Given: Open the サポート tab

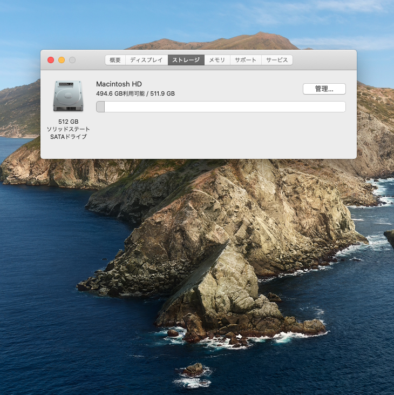Looking at the screenshot, I should (246, 60).
